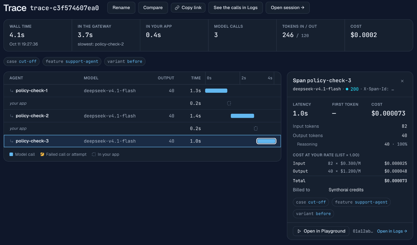Click the Total cost $0.000073
The height and width of the screenshot is (245, 417).
(x=396, y=181)
